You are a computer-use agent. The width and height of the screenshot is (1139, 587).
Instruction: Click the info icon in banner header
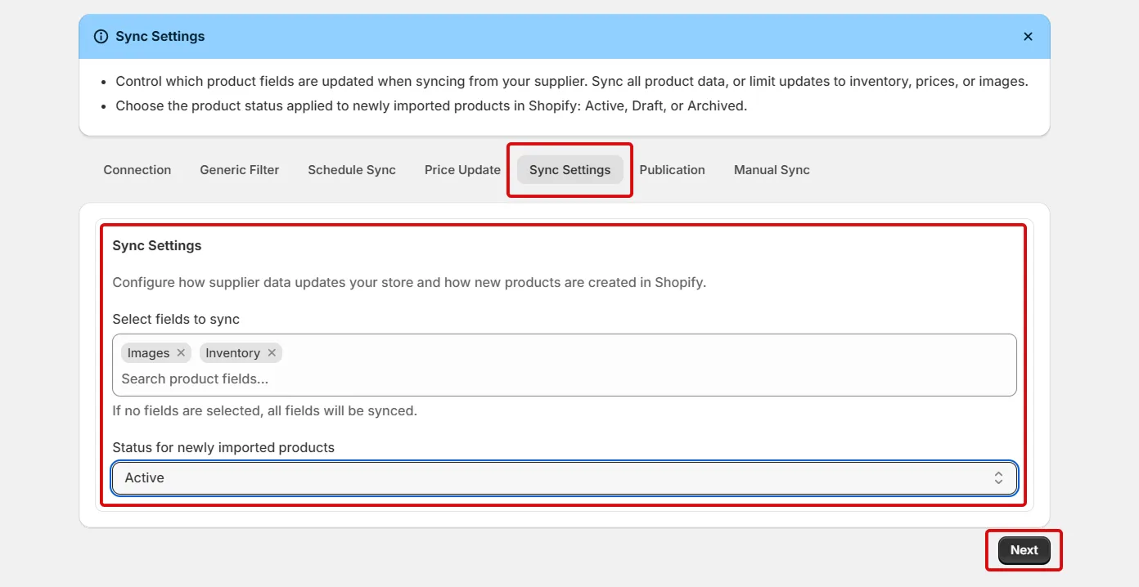coord(101,37)
